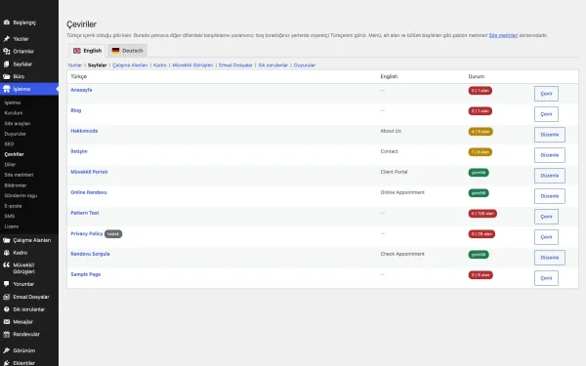Click Çevir button for Privacy Policy row
Image resolution: width=586 pixels, height=366 pixels.
pyautogui.click(x=546, y=237)
